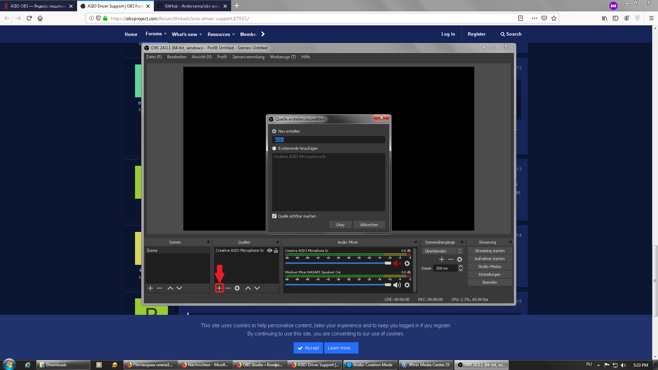This screenshot has width=658, height=370.
Task: Click the lock icon beside Creative ASIO source
Action: (x=276, y=250)
